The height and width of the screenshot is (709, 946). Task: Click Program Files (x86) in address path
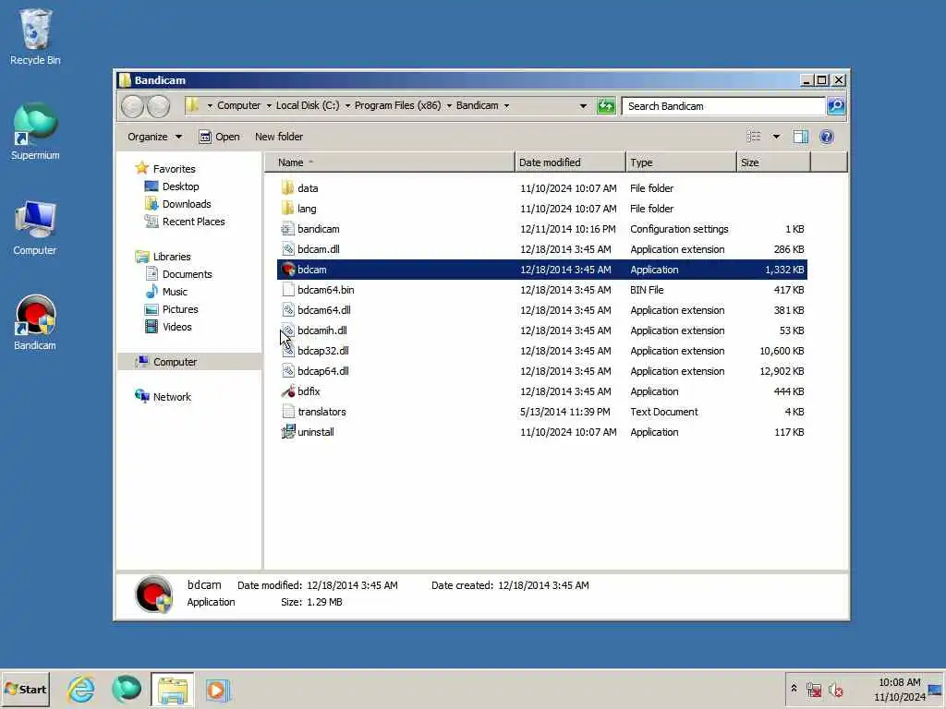click(397, 105)
